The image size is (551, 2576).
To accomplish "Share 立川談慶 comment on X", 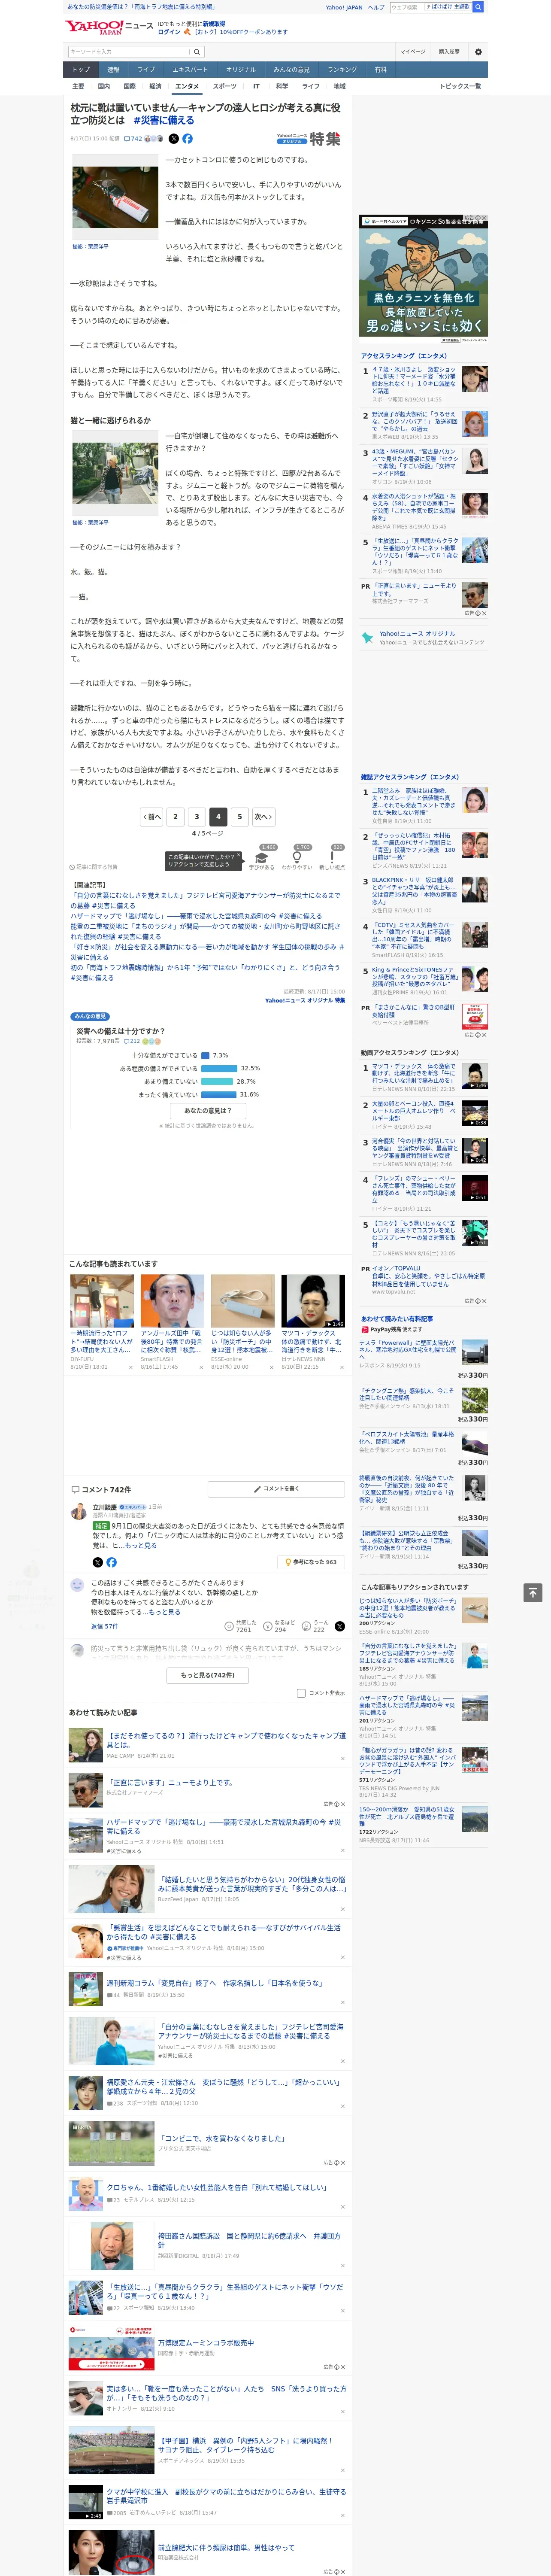I will pyautogui.click(x=97, y=1562).
